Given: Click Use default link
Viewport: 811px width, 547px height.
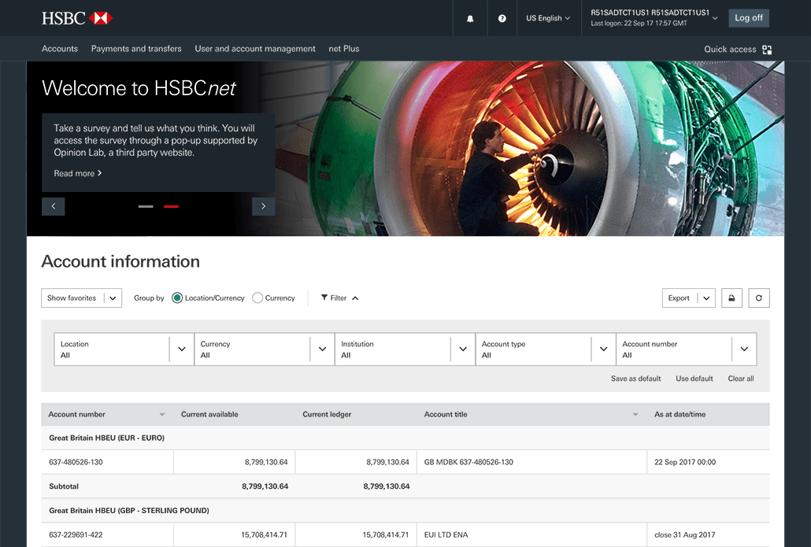Looking at the screenshot, I should [694, 379].
